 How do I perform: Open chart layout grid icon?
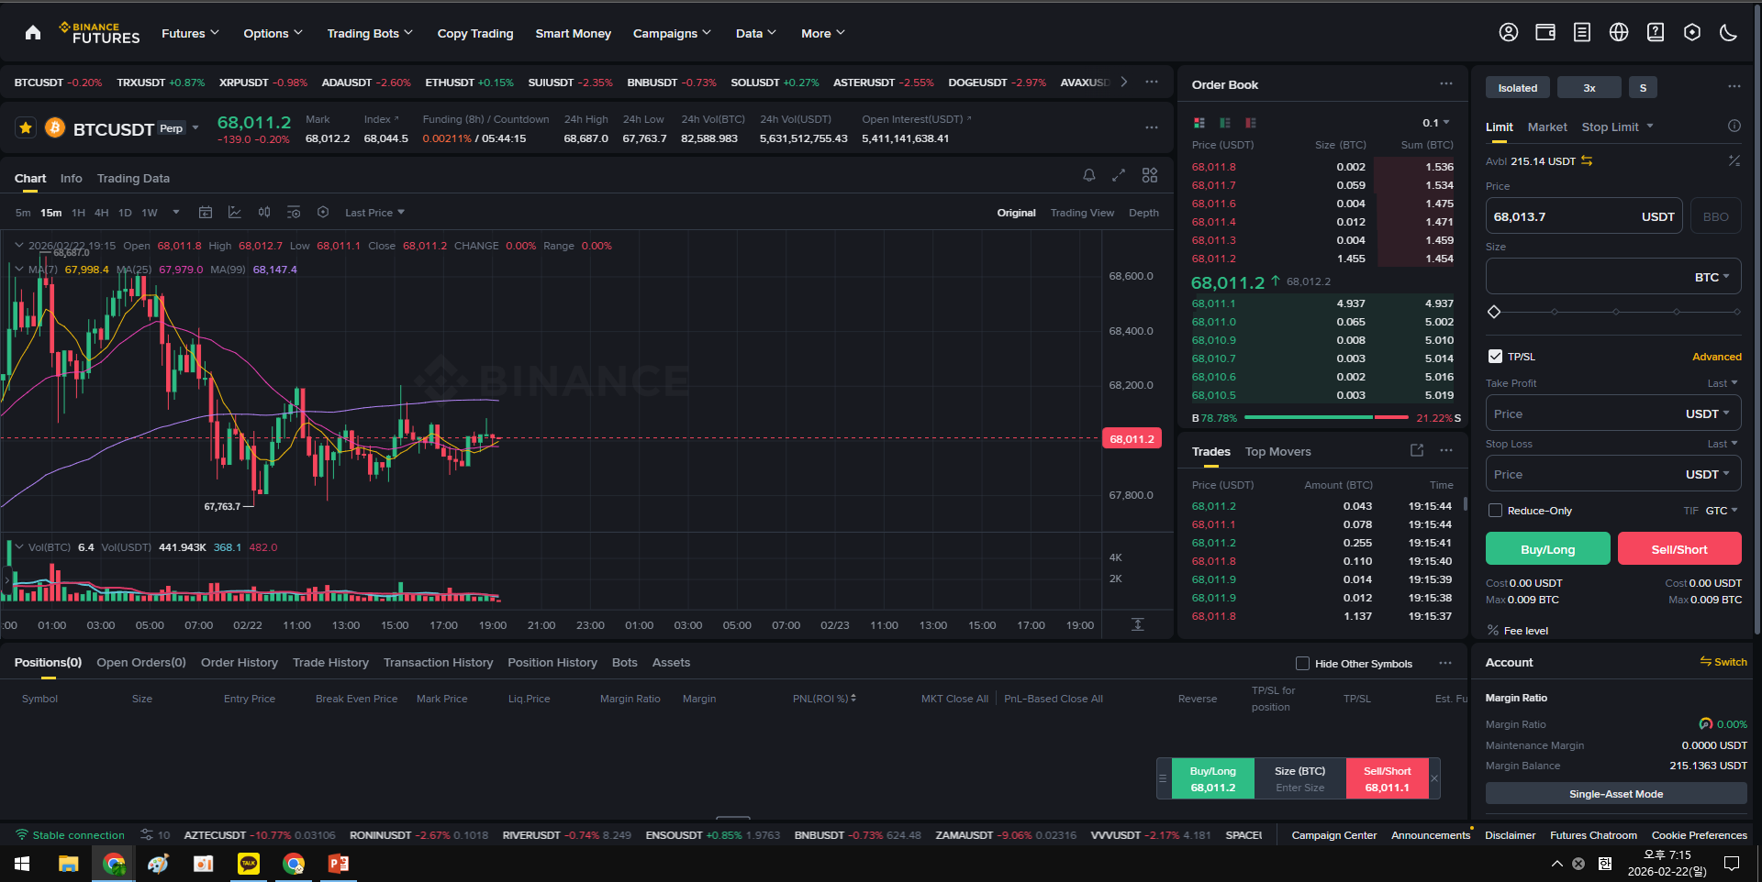tap(1150, 175)
